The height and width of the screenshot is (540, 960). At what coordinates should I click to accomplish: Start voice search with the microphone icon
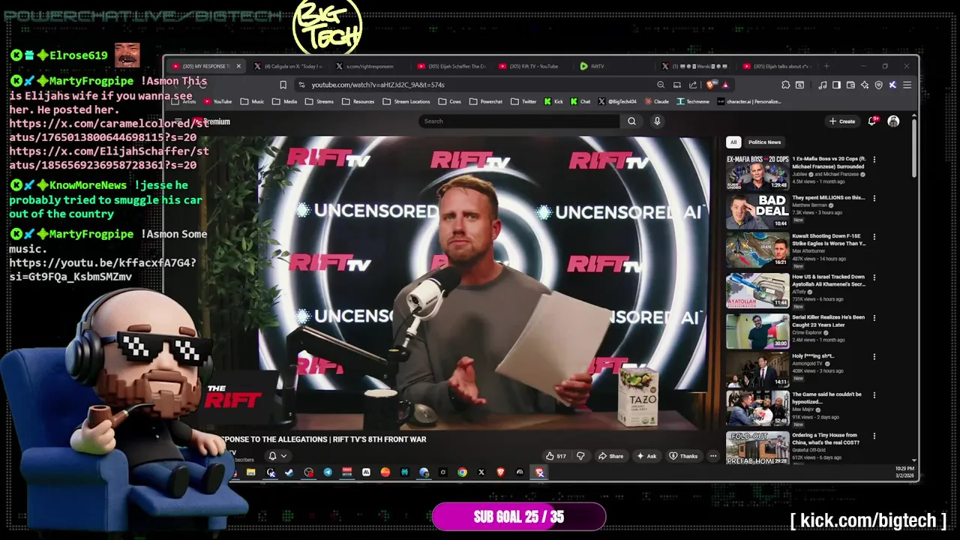(657, 121)
